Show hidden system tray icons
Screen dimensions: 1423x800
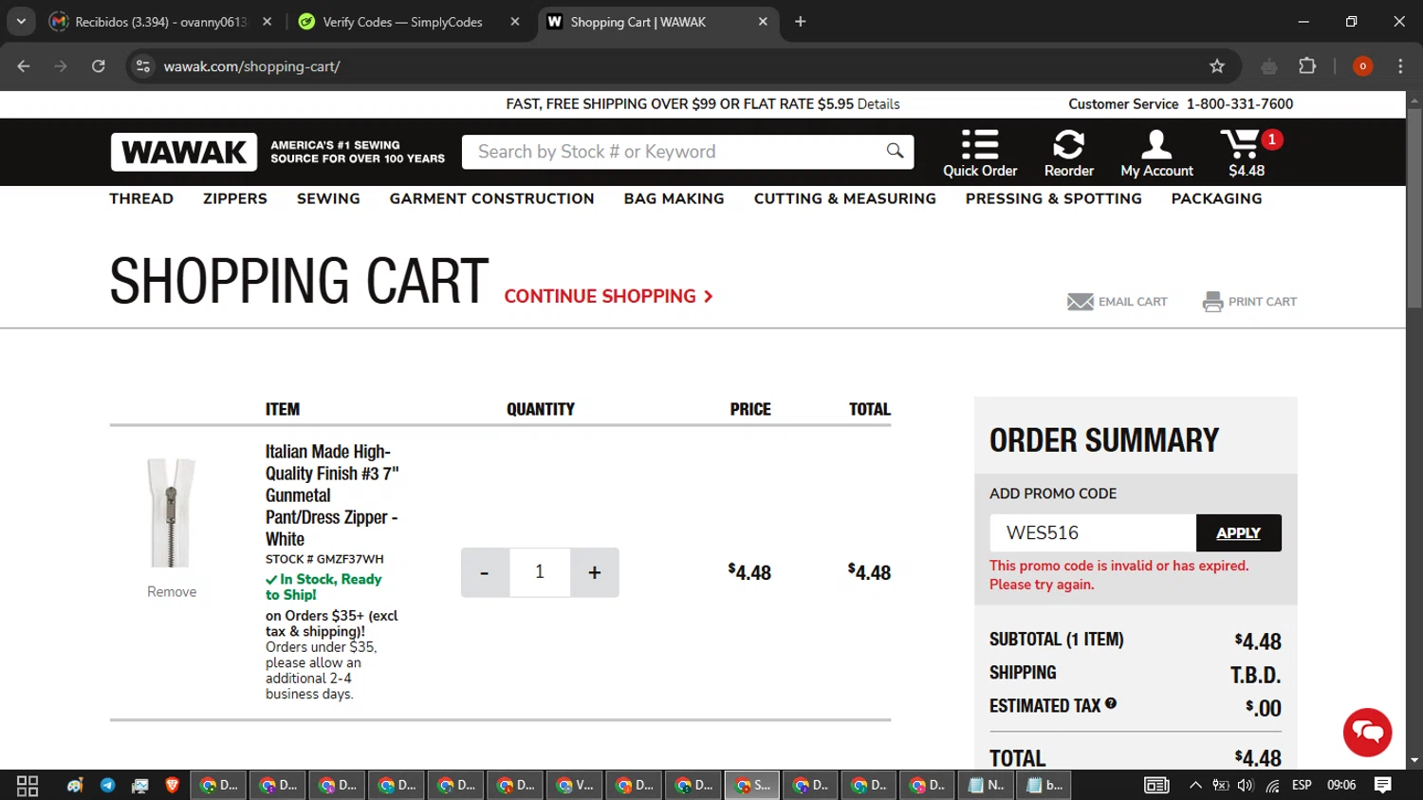pyautogui.click(x=1195, y=785)
